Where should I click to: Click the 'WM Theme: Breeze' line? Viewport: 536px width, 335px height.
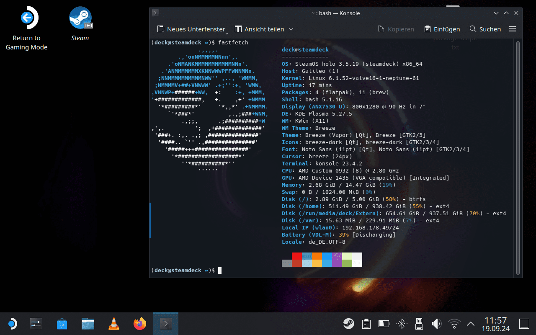pos(309,128)
